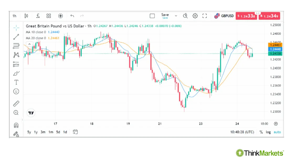The image size is (292, 167).
Task: Open the XABCD pattern tool
Action: click(16, 55)
